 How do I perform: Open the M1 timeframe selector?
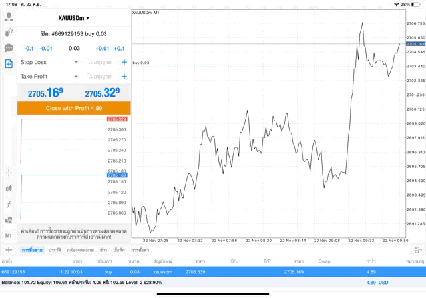(9, 235)
